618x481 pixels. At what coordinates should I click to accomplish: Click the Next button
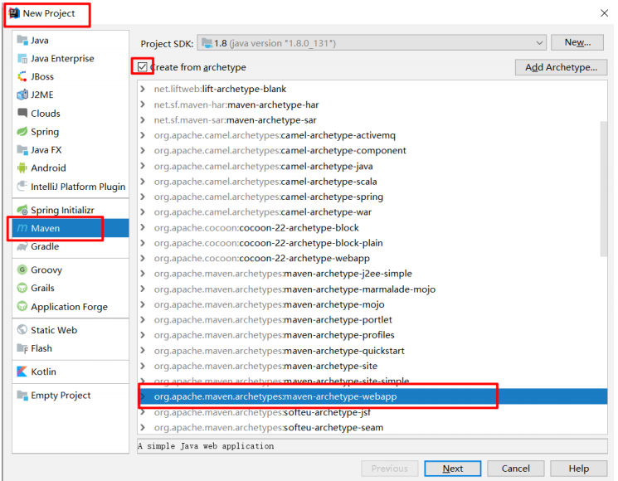452,469
